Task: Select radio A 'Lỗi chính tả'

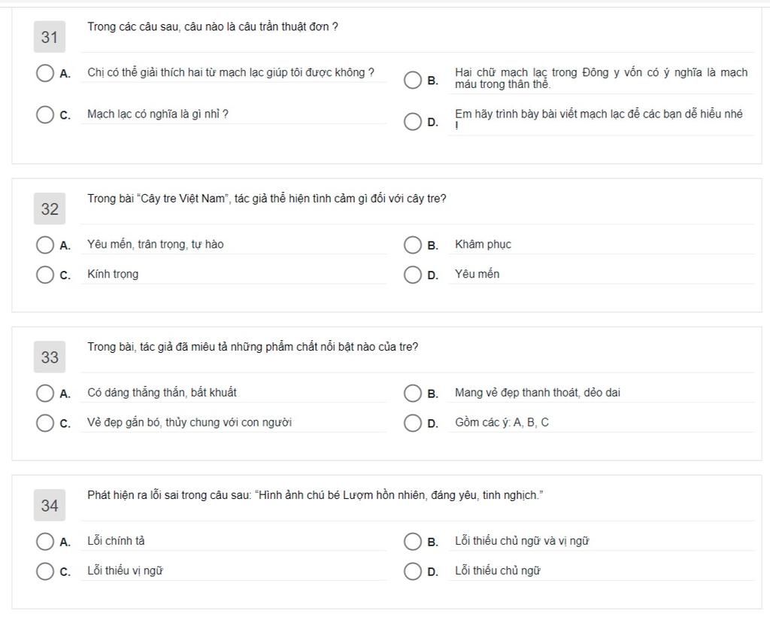Action: [44, 542]
